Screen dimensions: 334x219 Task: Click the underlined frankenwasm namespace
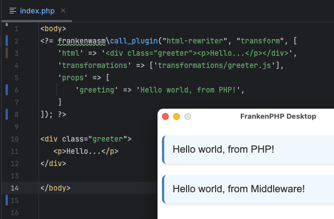[x=82, y=41]
